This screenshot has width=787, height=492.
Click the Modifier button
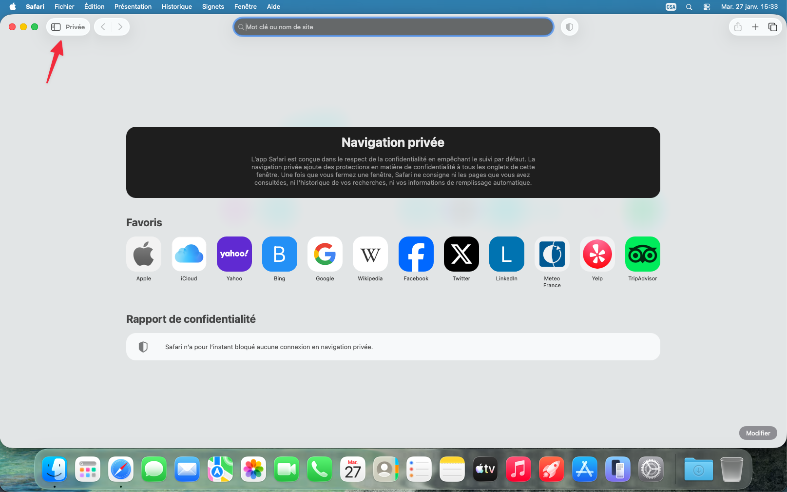click(x=758, y=433)
